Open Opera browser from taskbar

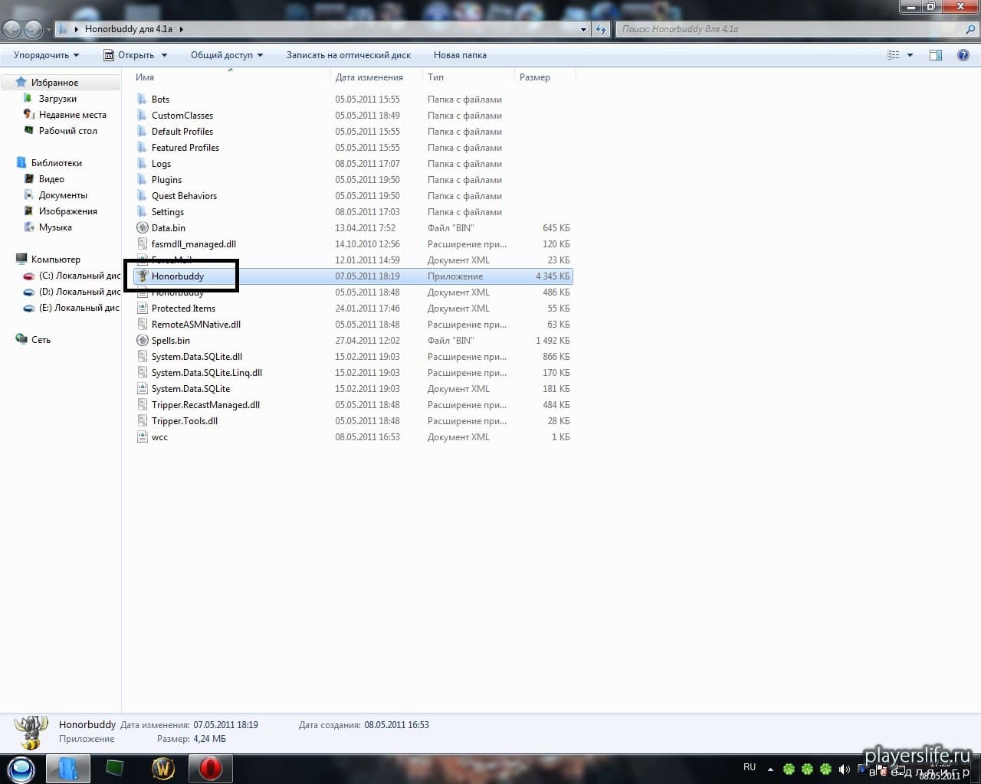pyautogui.click(x=210, y=769)
